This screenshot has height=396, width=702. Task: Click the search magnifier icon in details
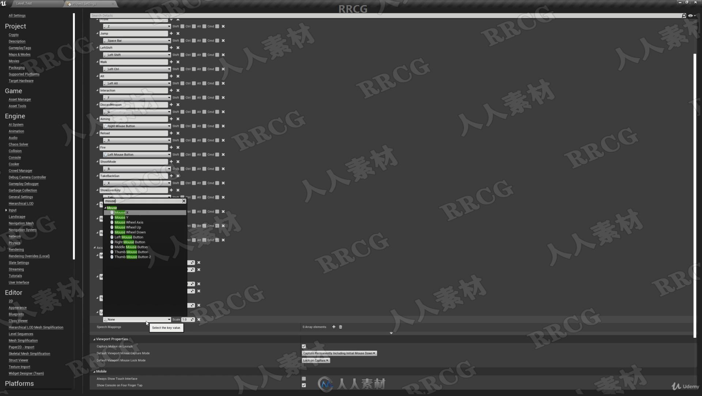(683, 15)
